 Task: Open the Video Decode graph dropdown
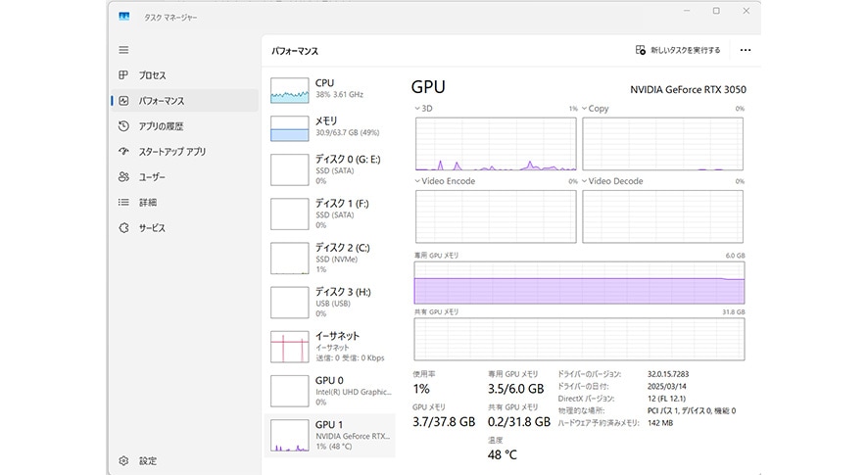[585, 181]
